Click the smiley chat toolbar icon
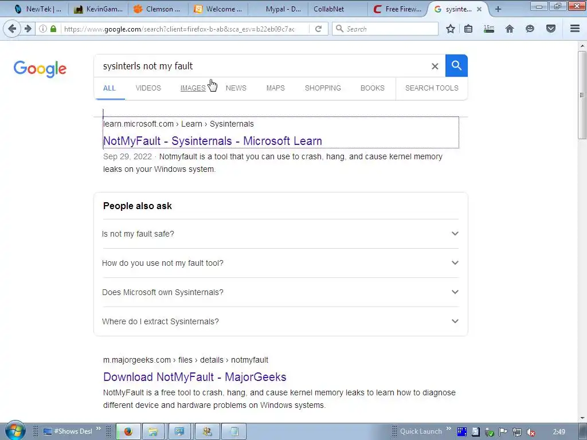587x440 pixels. [x=530, y=29]
